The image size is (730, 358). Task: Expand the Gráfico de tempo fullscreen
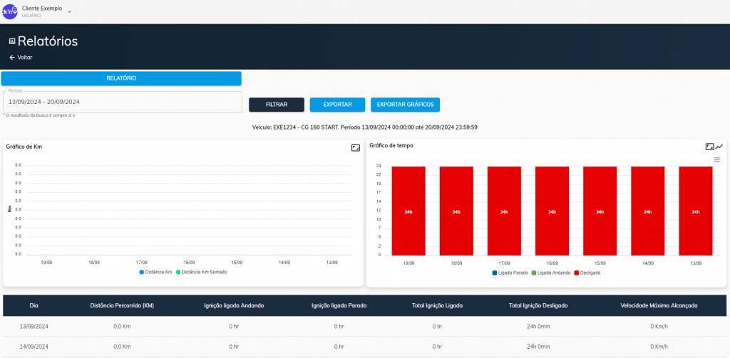[709, 147]
